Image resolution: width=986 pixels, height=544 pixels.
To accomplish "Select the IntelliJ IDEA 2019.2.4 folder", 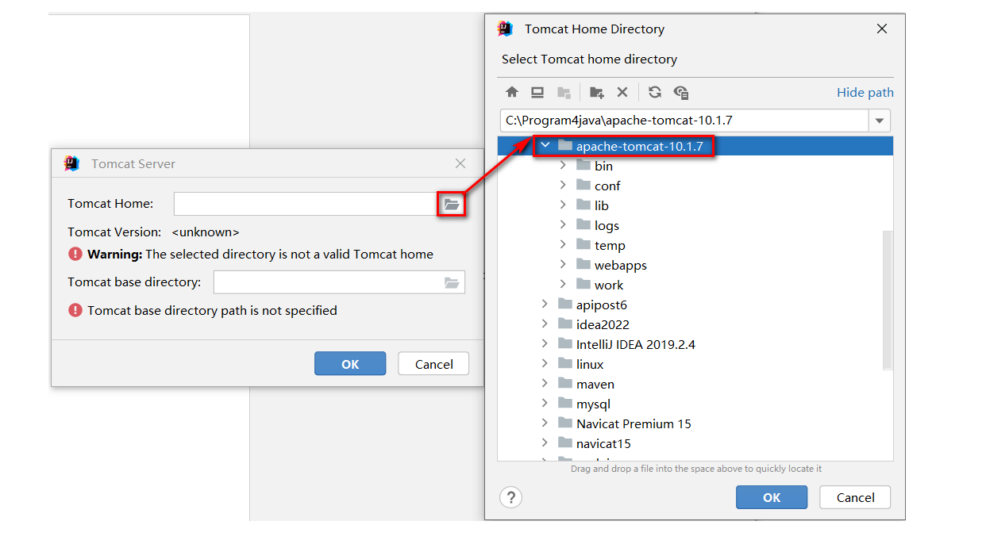I will coord(636,345).
